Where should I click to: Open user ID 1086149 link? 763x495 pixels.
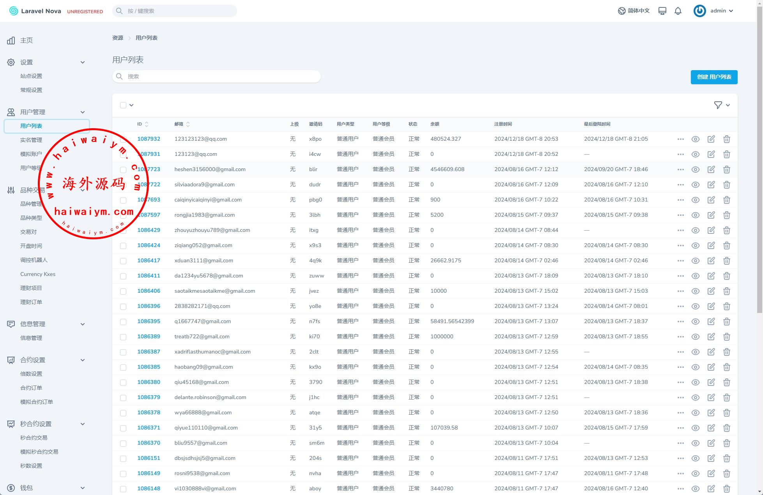(149, 473)
